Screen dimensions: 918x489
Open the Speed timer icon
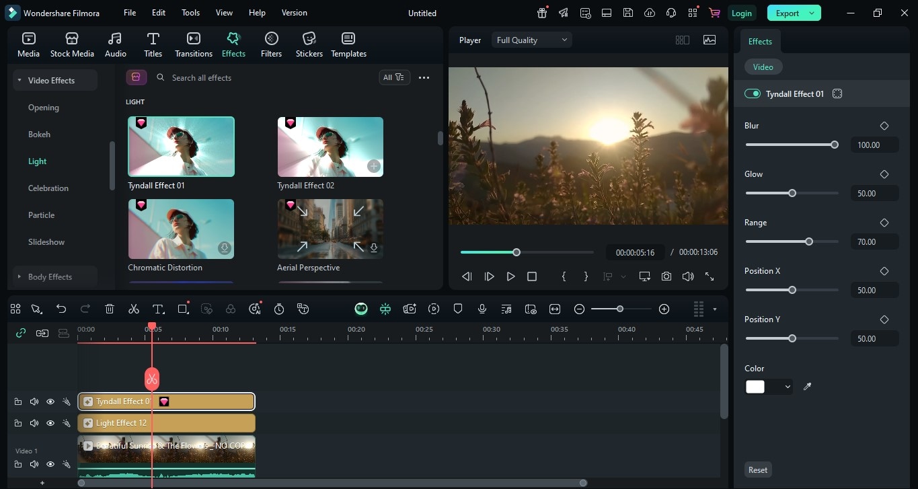pyautogui.click(x=279, y=309)
